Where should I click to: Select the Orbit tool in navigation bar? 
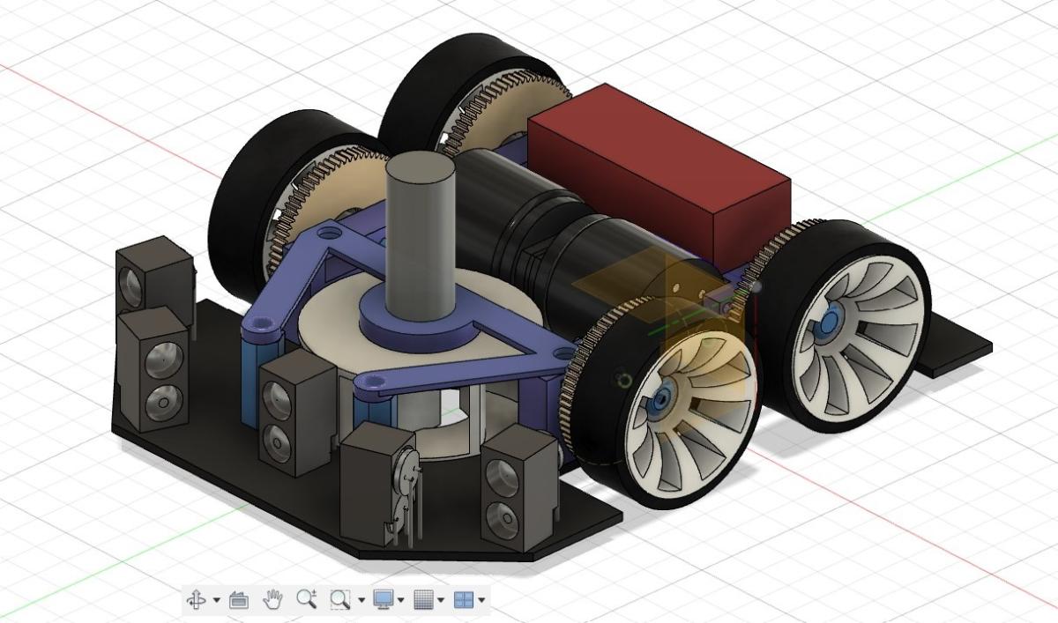[196, 601]
